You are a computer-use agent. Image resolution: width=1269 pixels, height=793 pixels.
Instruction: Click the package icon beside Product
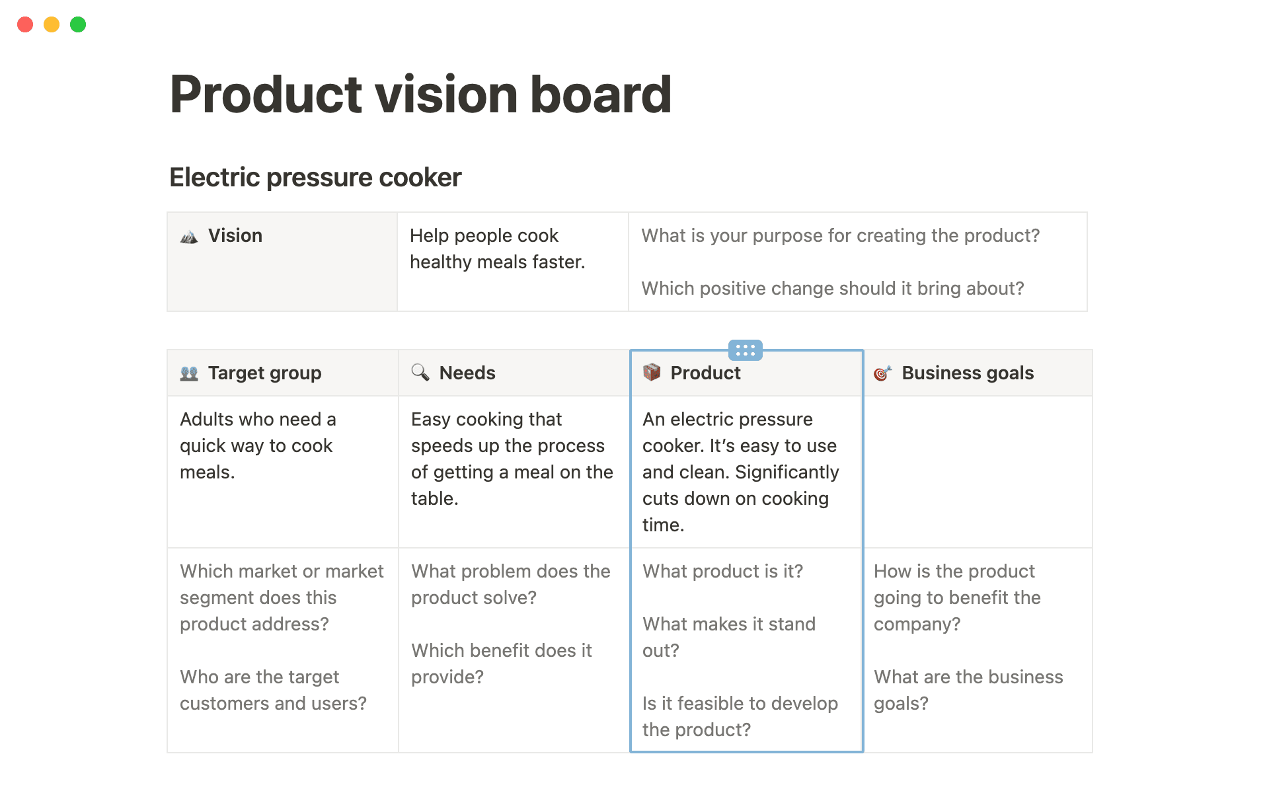point(651,373)
